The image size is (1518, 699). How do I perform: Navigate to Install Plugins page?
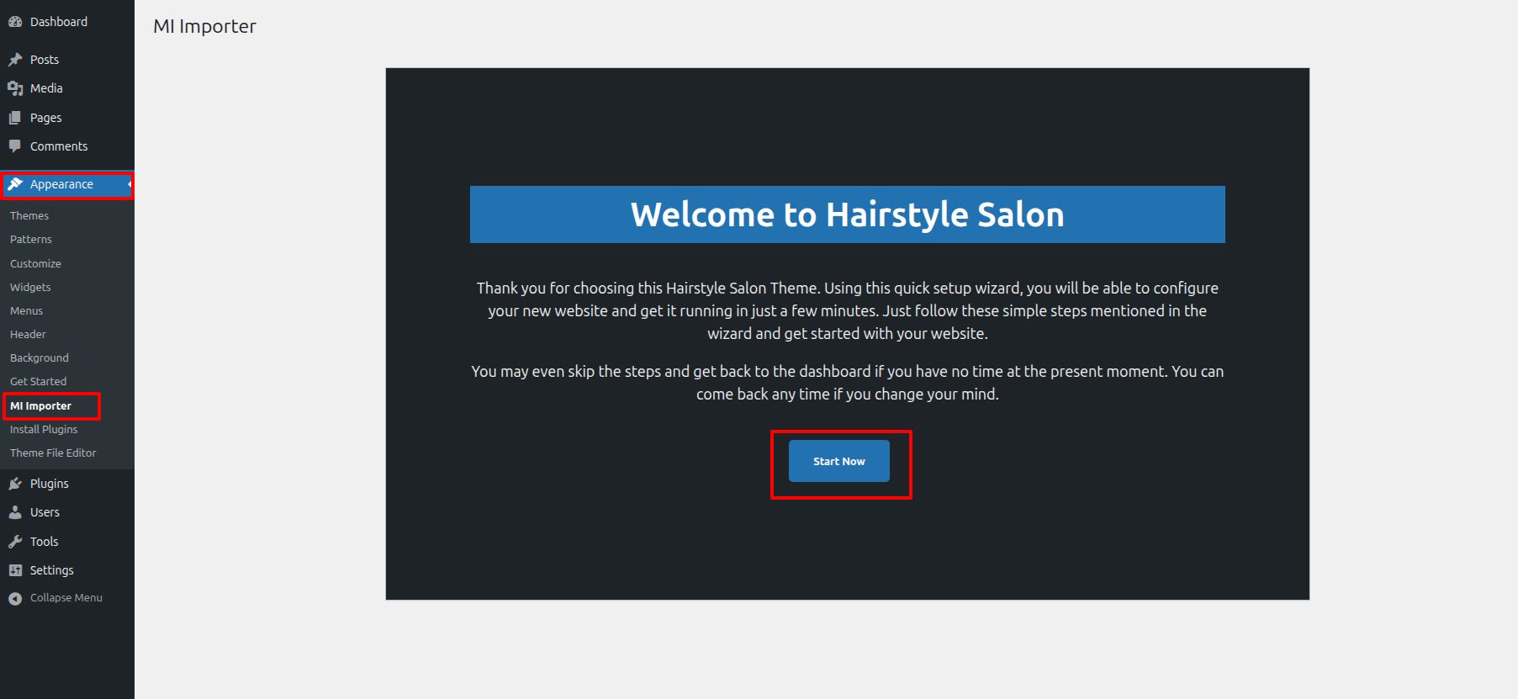tap(44, 430)
